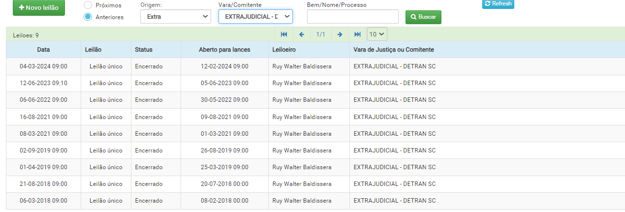Click the Aberto para lances column header

click(x=224, y=50)
